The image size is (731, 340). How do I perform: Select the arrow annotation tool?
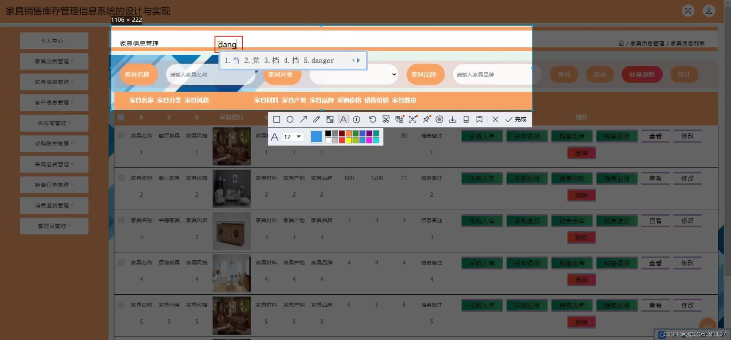coord(303,119)
